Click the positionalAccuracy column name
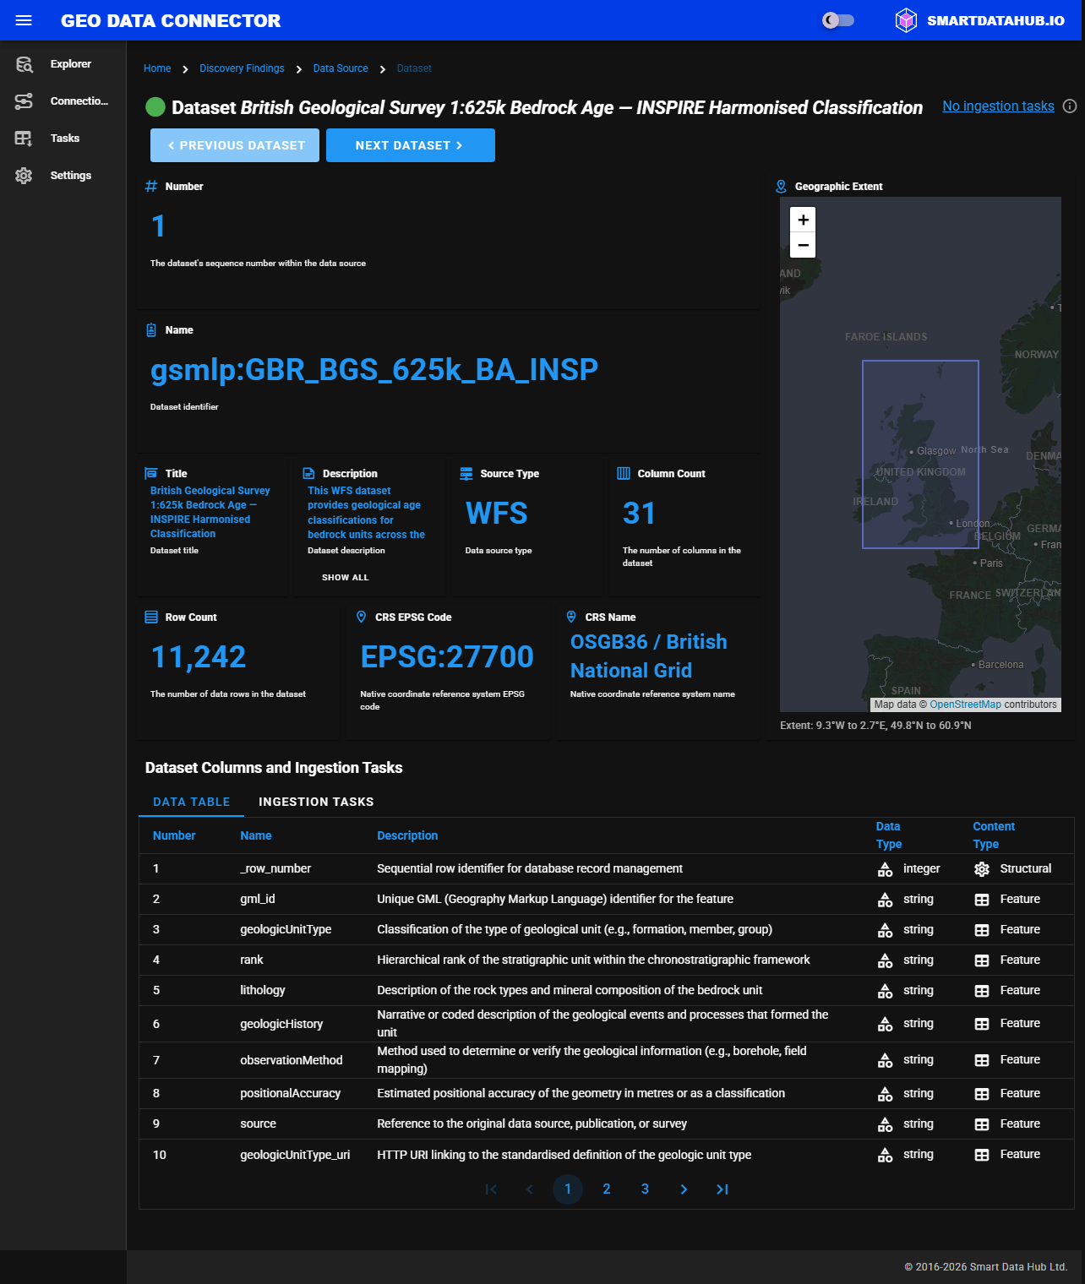Image resolution: width=1085 pixels, height=1284 pixels. pyautogui.click(x=291, y=1094)
